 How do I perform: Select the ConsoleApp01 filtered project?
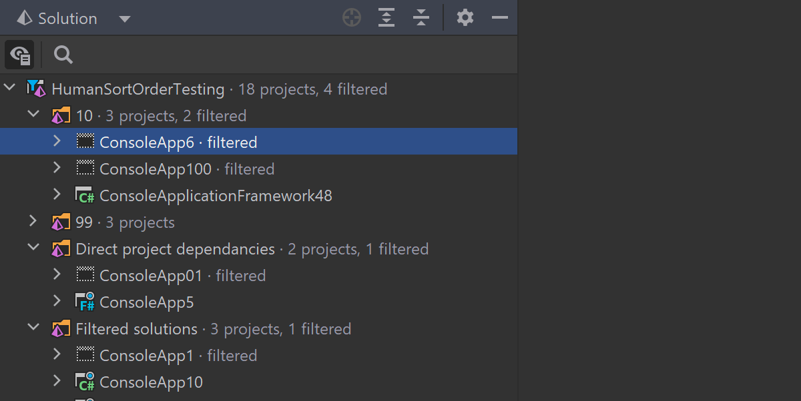point(150,276)
